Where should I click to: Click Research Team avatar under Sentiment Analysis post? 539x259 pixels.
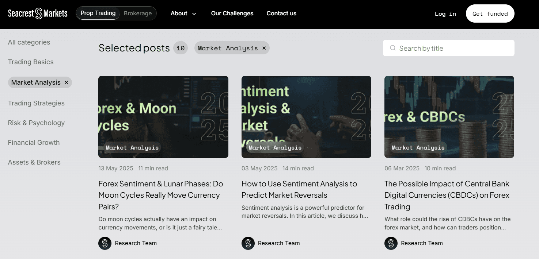tap(248, 243)
